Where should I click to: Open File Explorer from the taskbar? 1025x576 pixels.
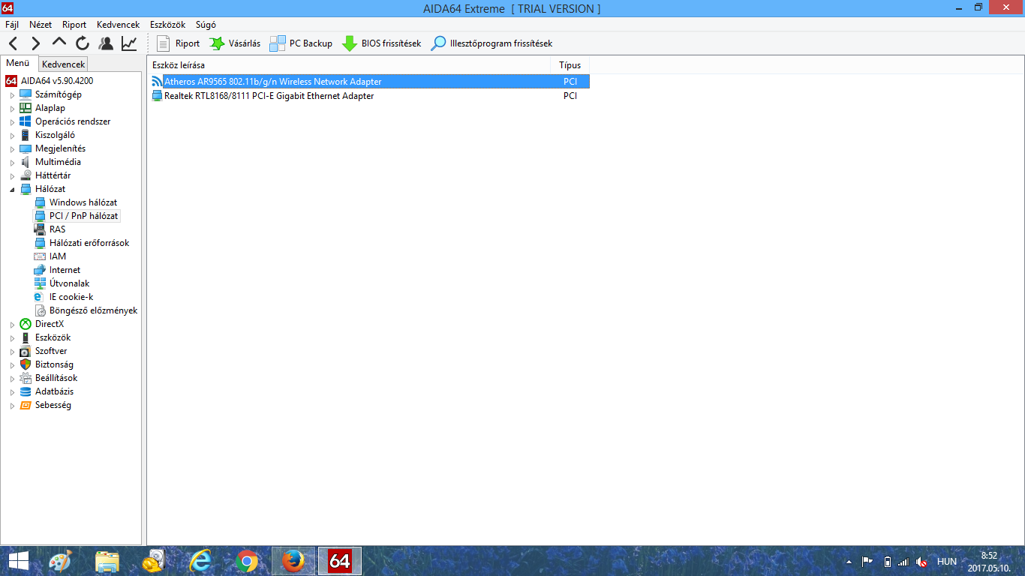tap(107, 561)
